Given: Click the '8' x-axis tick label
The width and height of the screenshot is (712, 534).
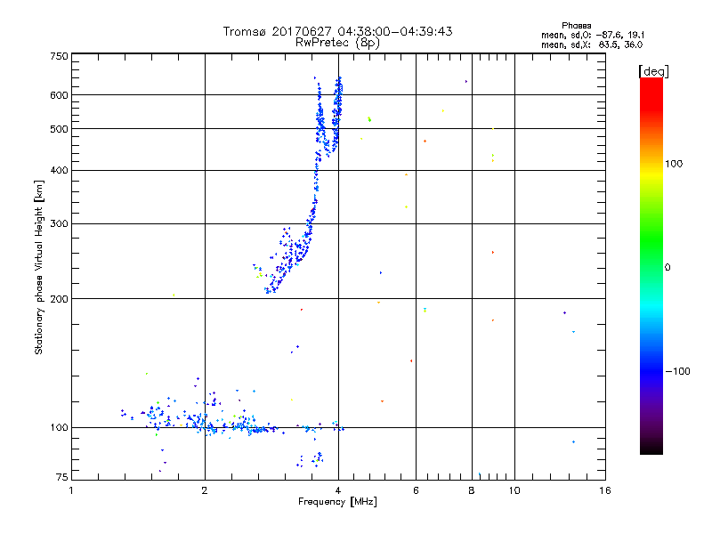Looking at the screenshot, I should [472, 490].
